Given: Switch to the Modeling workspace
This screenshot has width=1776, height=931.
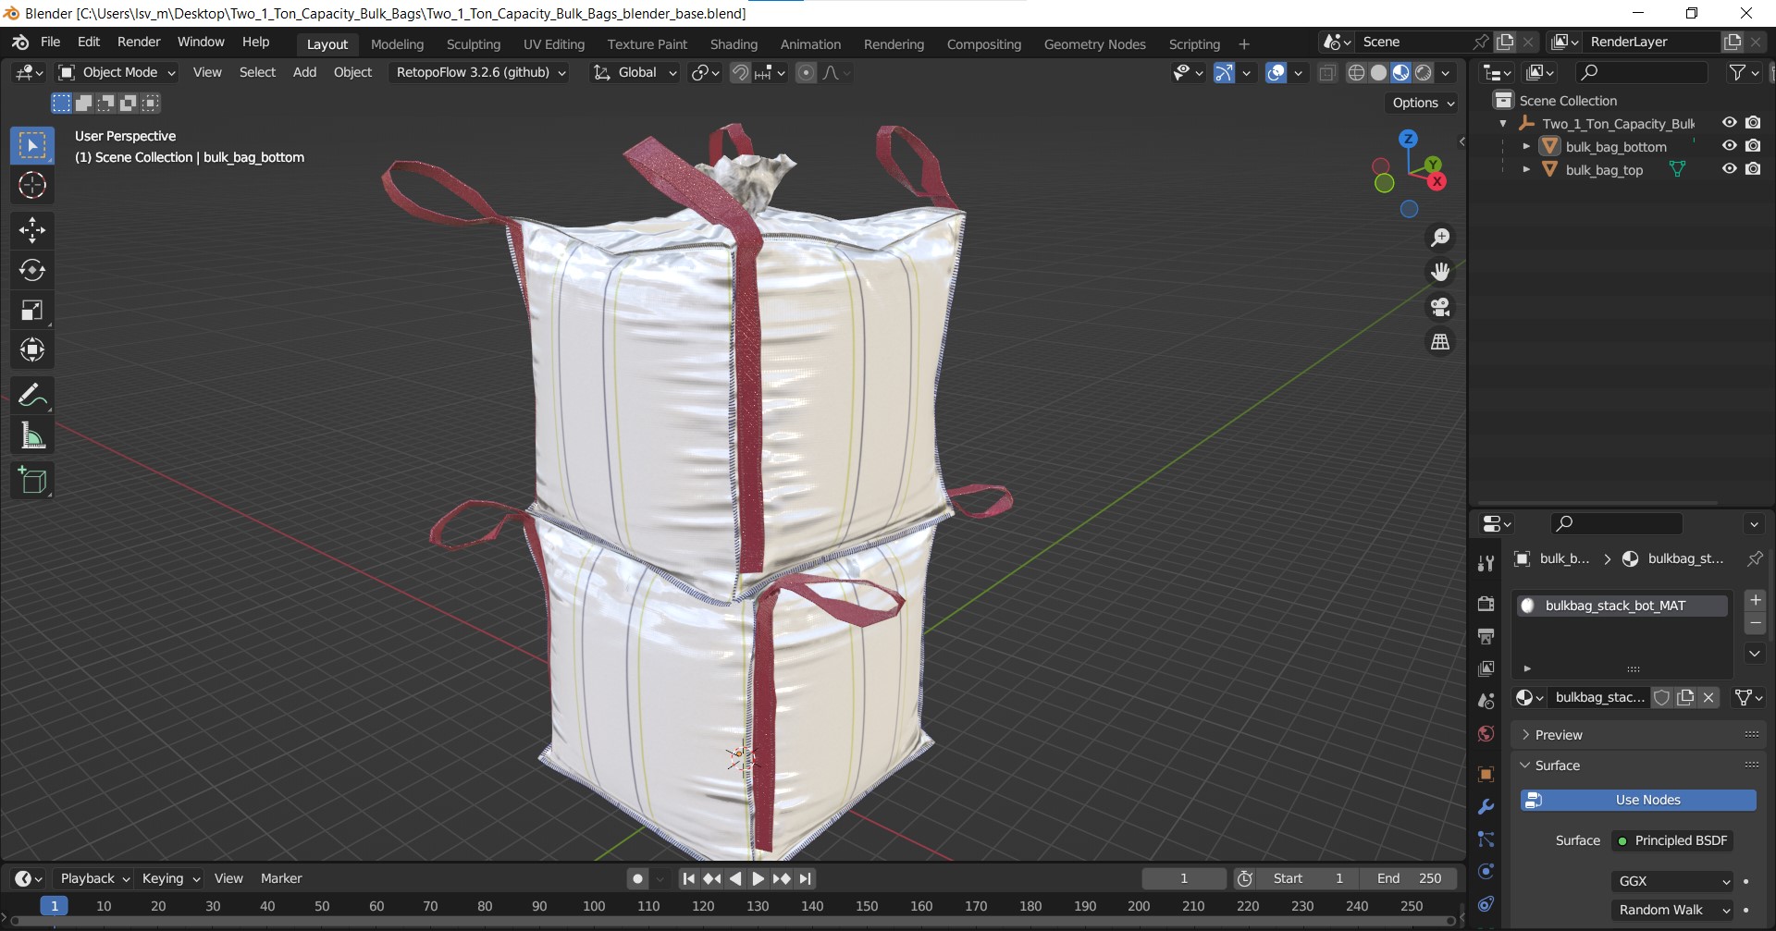Looking at the screenshot, I should point(397,44).
